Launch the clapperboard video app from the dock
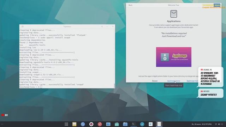 (x=117, y=124)
